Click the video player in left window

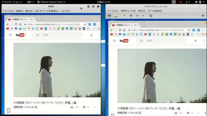point(57,70)
